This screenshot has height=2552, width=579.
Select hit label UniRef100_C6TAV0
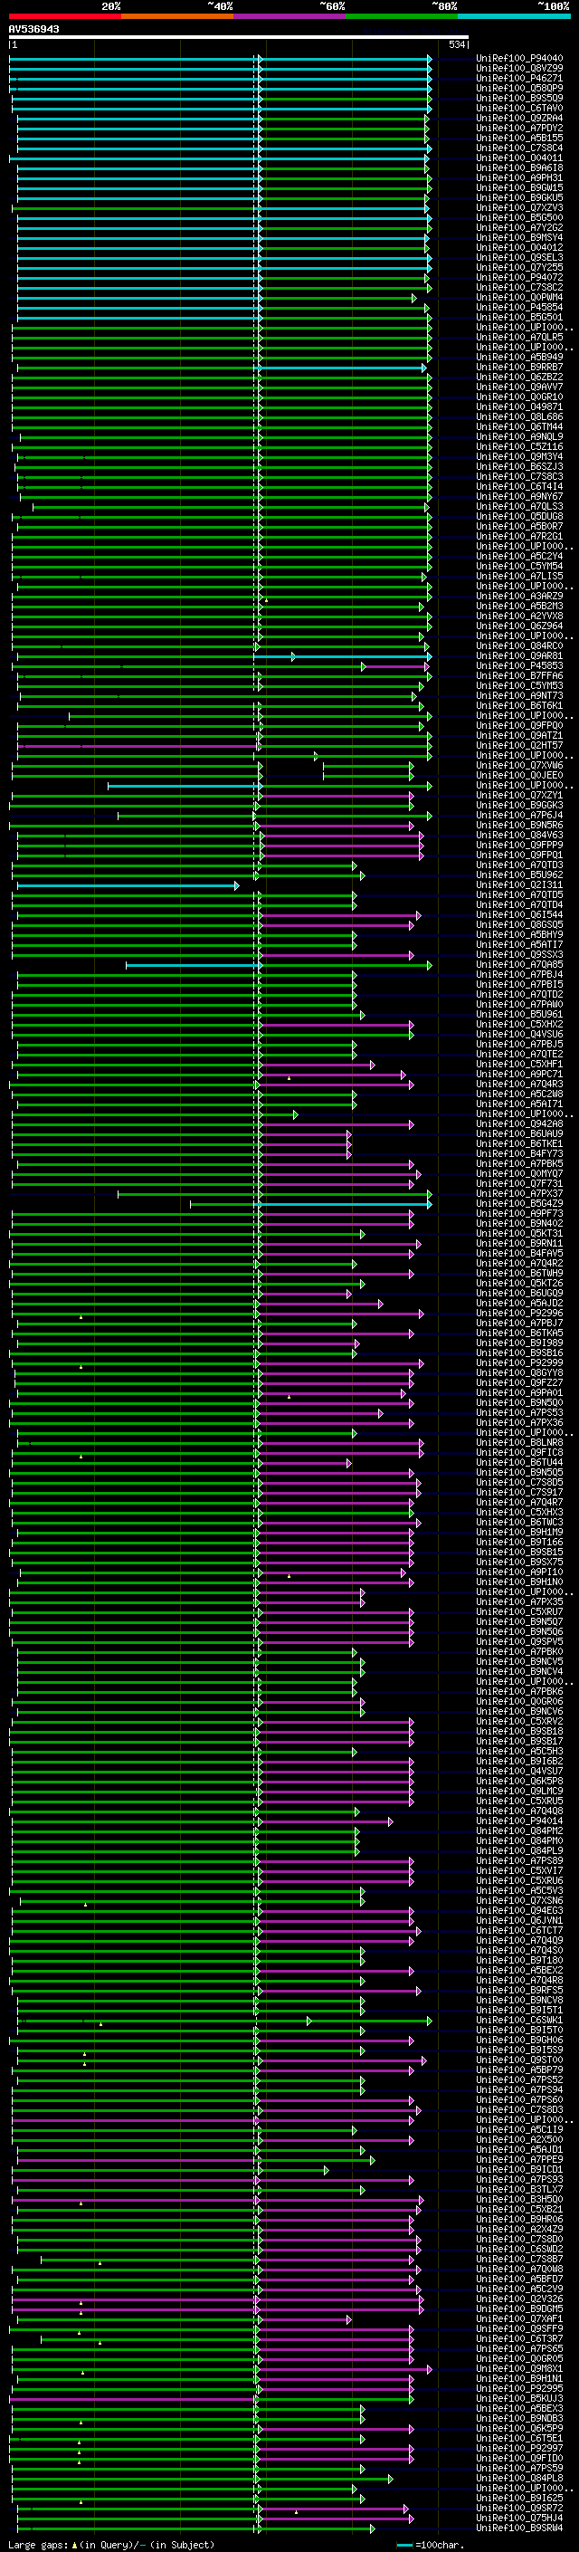pyautogui.click(x=519, y=108)
